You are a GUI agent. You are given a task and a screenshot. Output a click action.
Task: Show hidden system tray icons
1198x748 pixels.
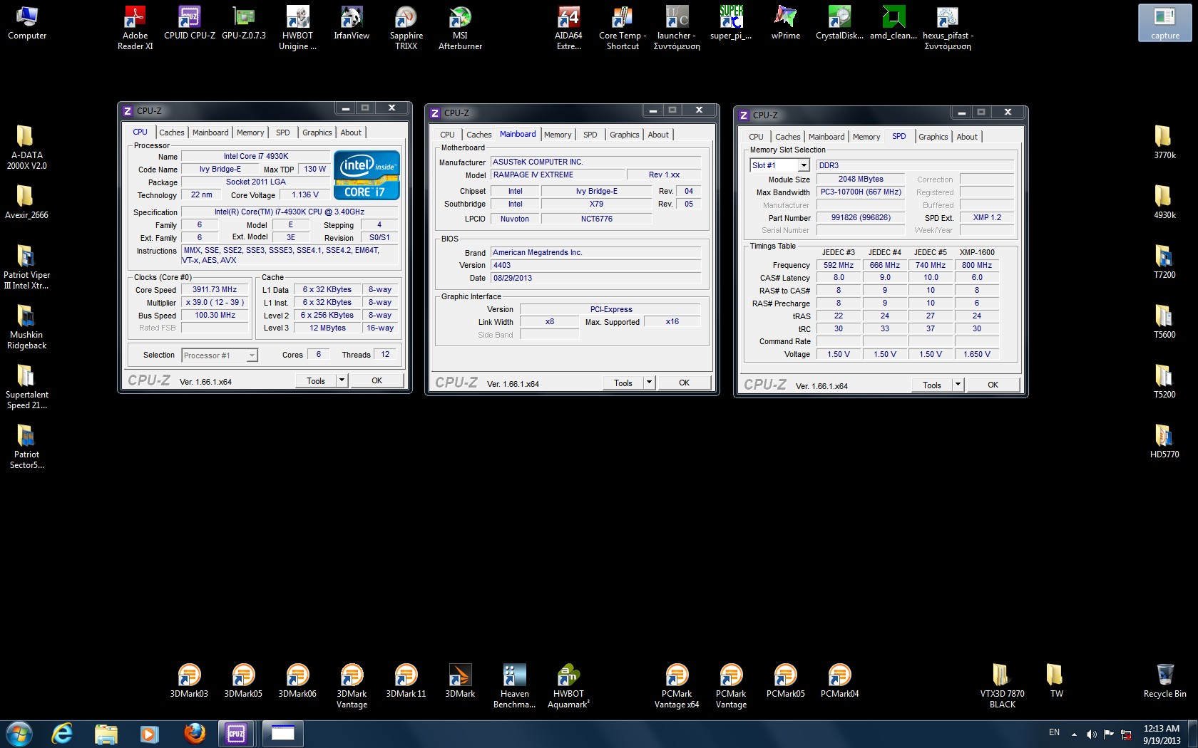pos(1074,734)
